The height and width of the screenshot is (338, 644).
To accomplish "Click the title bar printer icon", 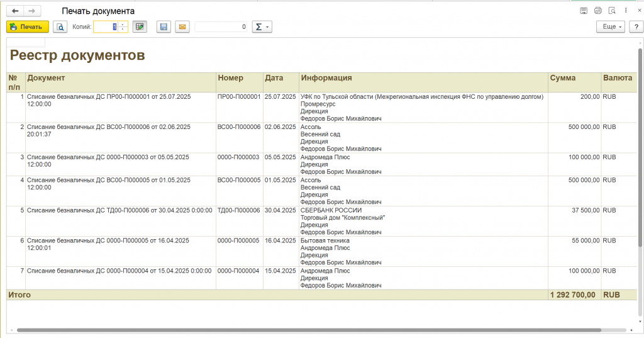I will point(598,11).
